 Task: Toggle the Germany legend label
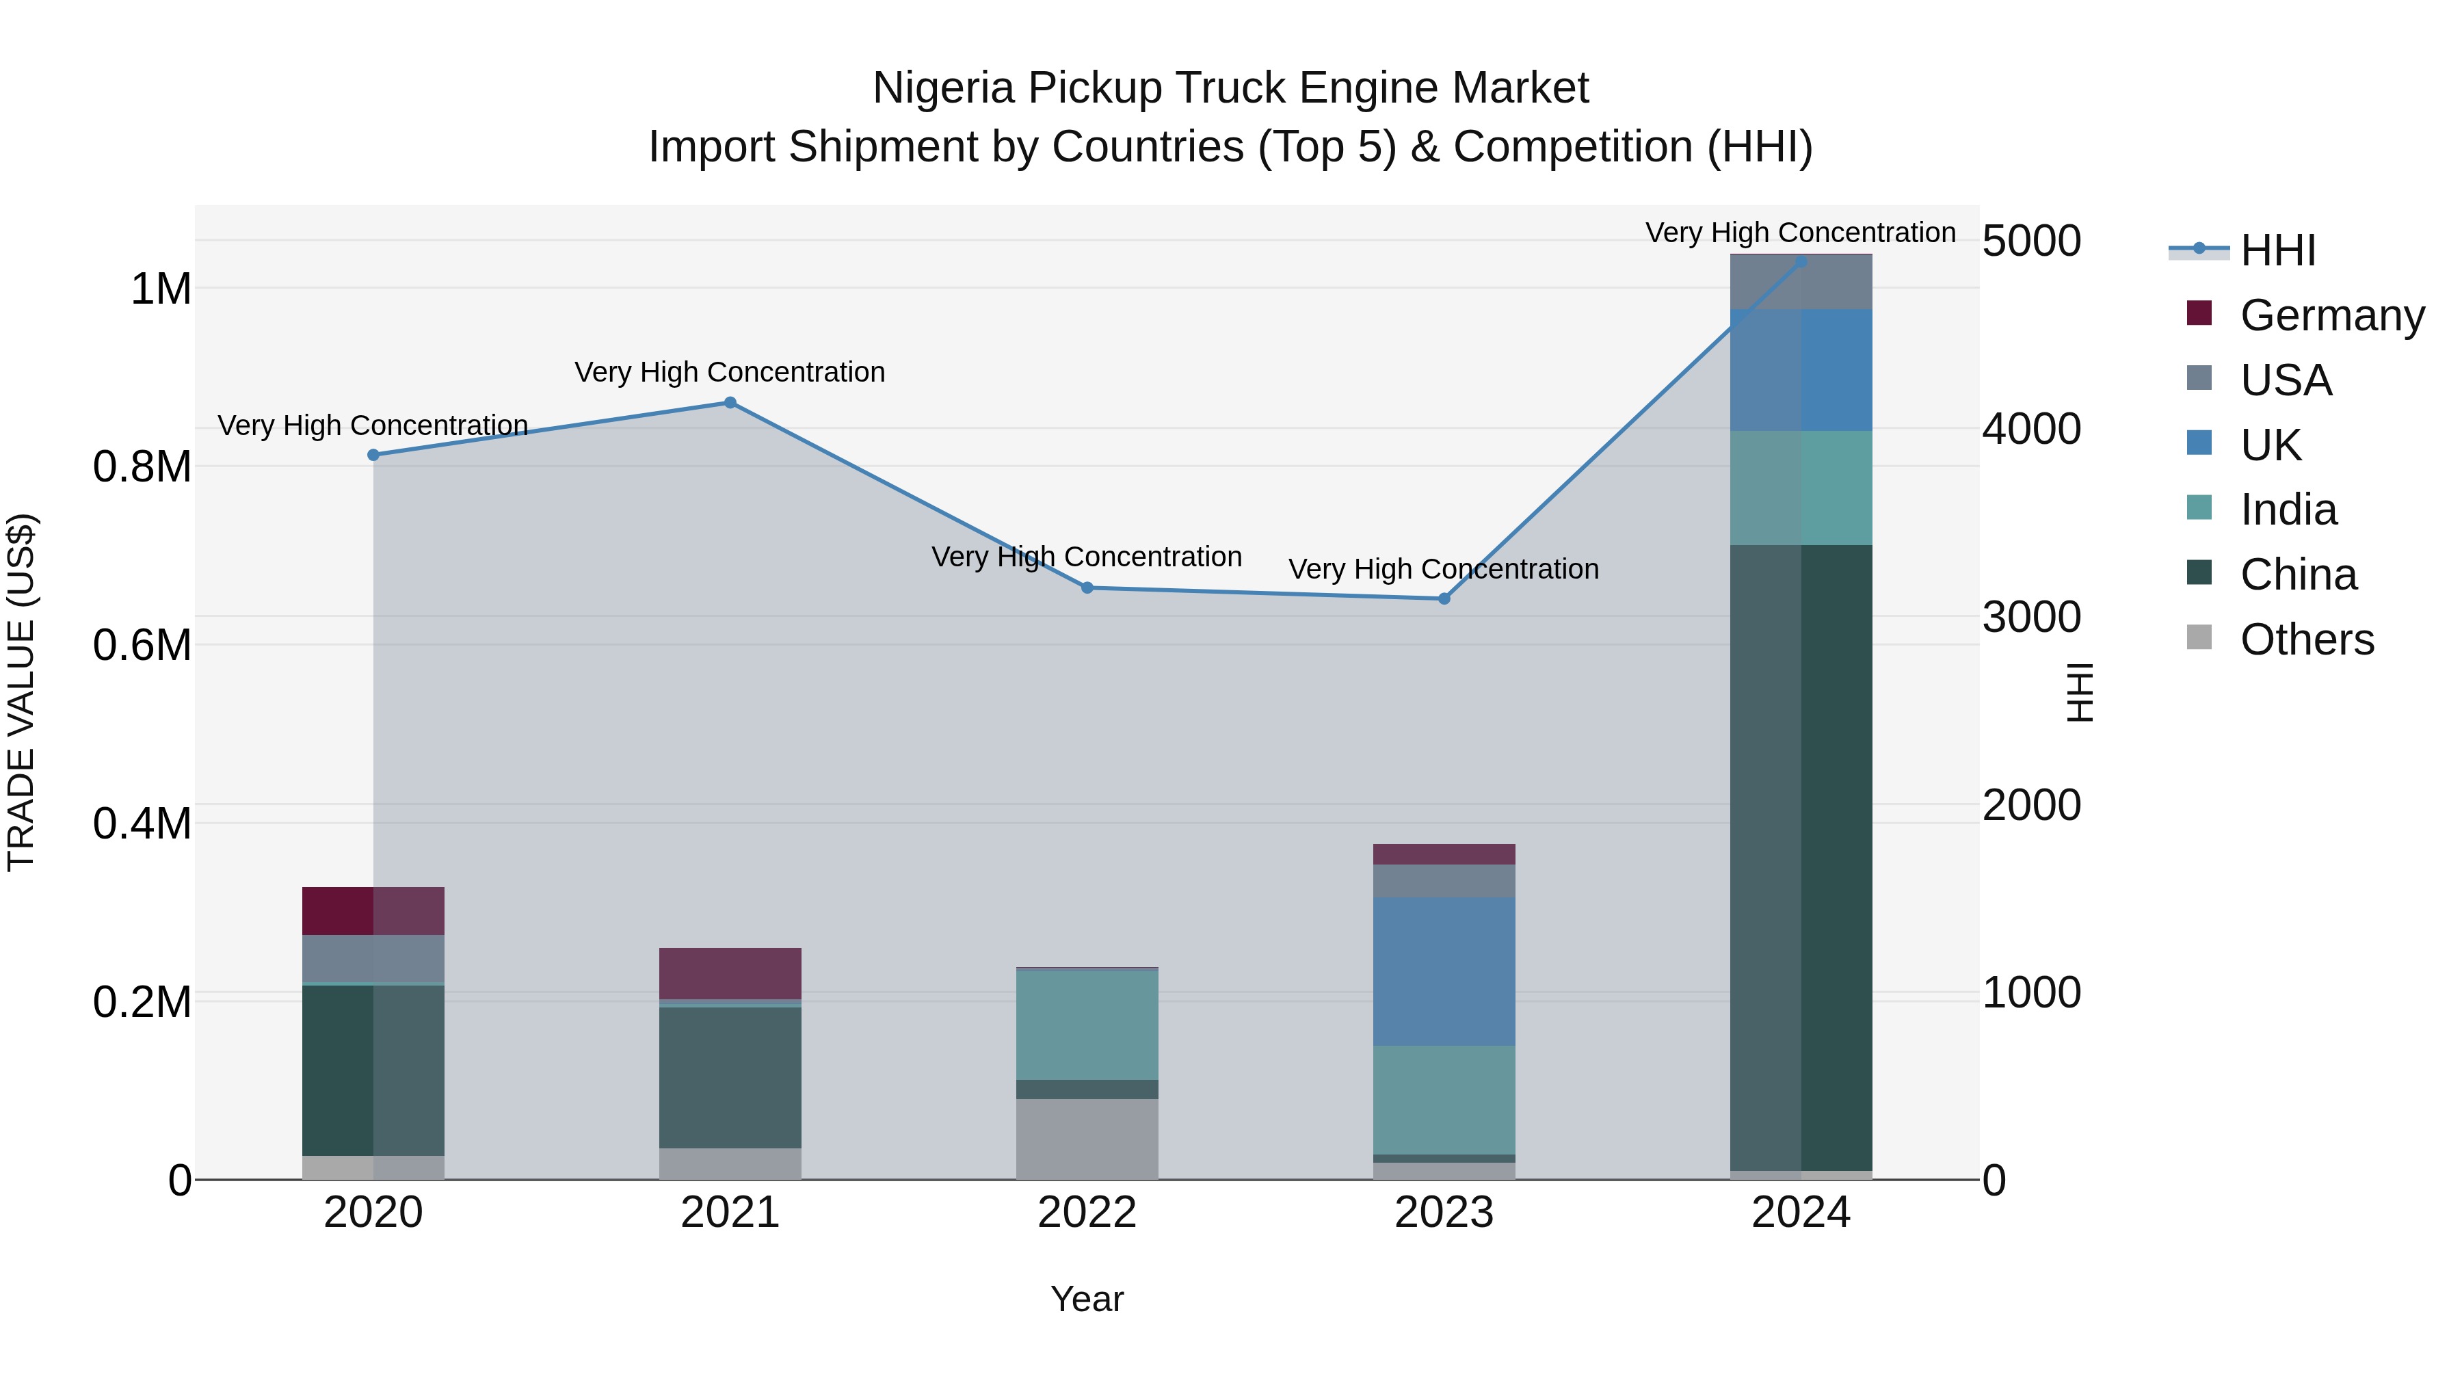(2333, 315)
